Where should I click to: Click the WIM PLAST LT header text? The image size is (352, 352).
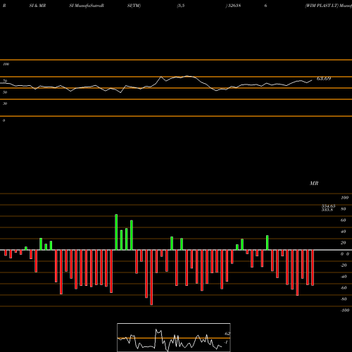[x=322, y=6]
